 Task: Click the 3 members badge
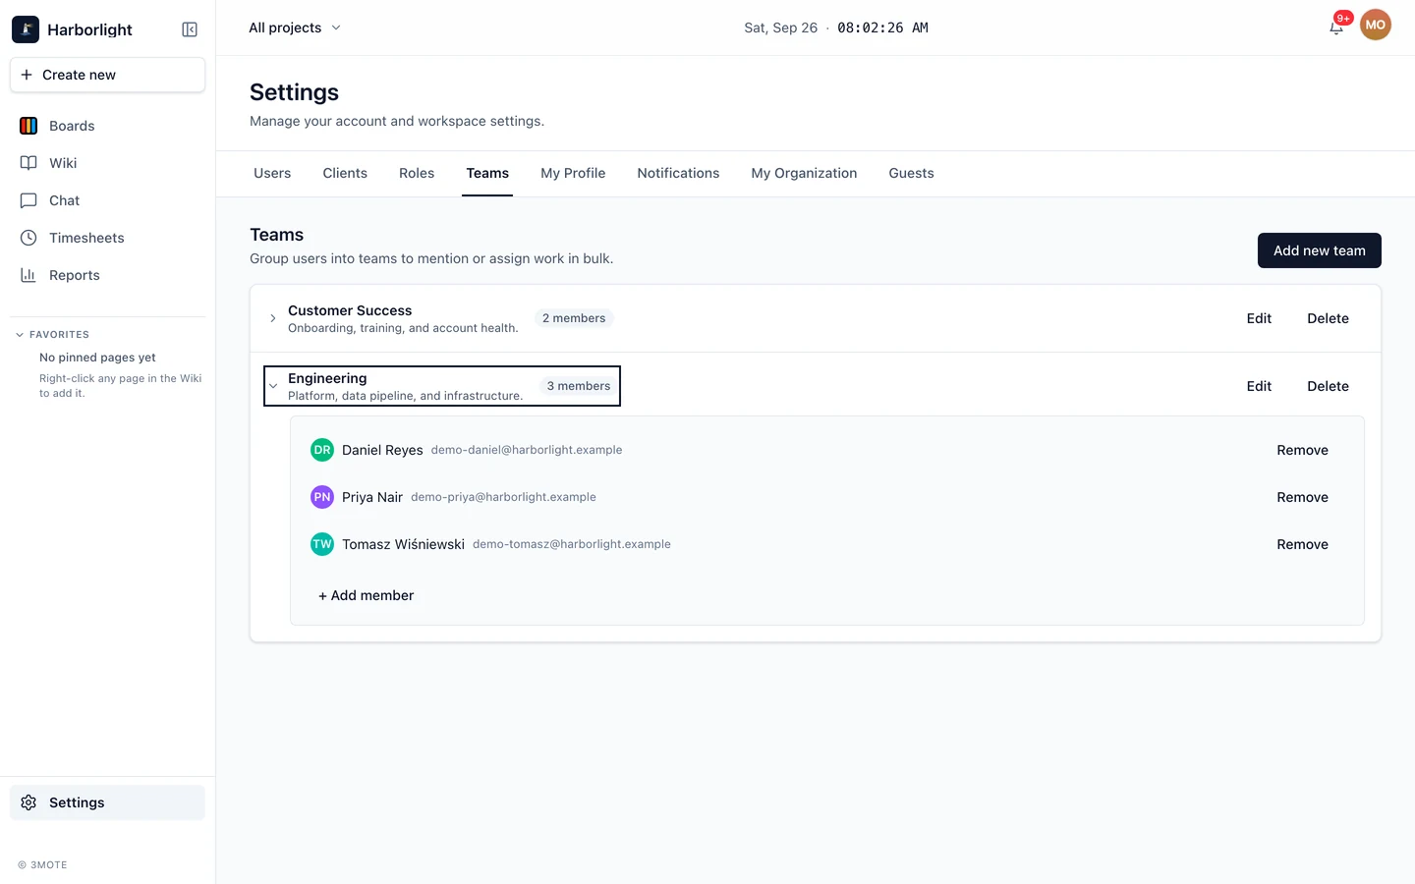tap(579, 386)
